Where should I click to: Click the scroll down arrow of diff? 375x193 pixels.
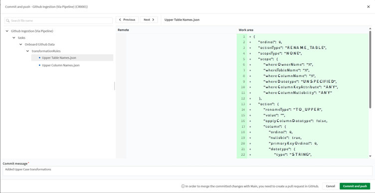pos(370,156)
